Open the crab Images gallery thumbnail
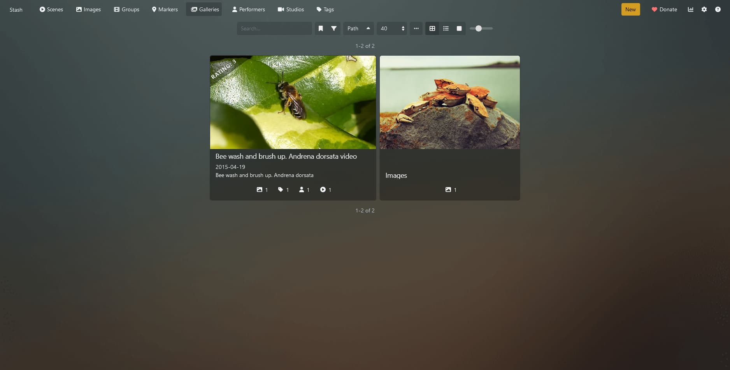 450,102
